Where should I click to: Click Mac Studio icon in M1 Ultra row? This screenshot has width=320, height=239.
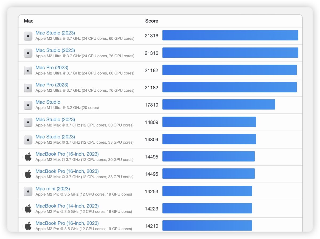[x=28, y=105]
